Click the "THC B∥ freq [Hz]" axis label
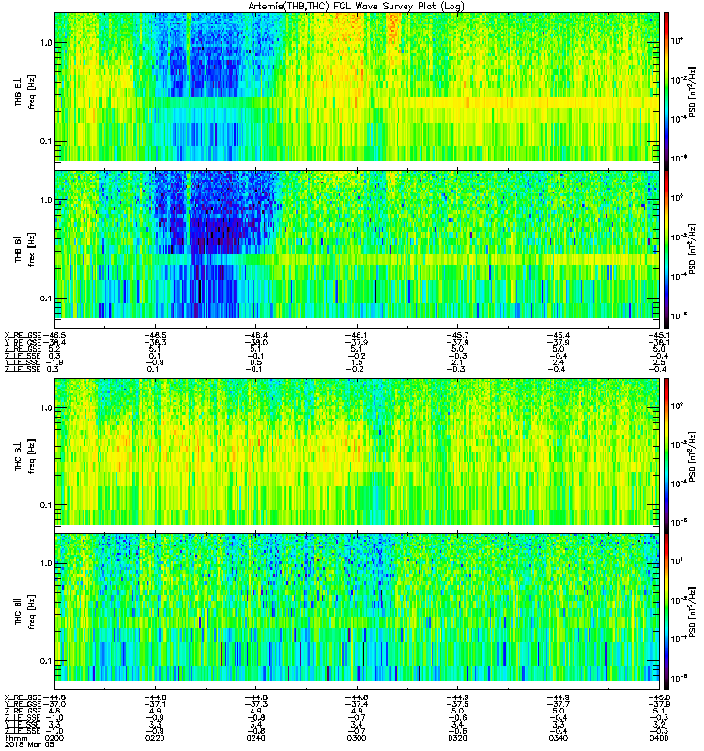The width and height of the screenshot is (704, 751). pos(25,612)
